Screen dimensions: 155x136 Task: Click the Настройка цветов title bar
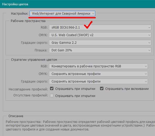[x=77, y=4]
